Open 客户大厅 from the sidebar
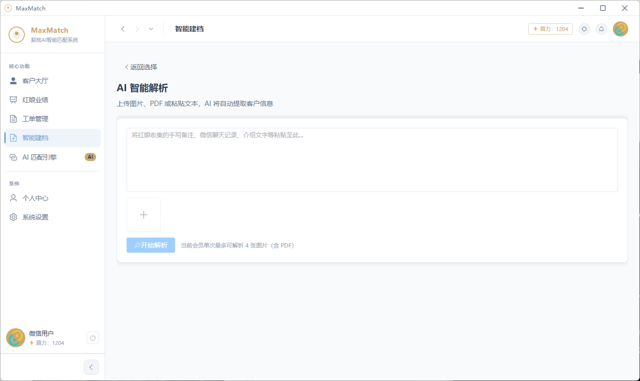 click(x=52, y=81)
